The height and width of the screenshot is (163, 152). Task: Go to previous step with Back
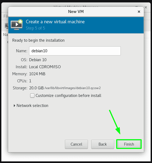(103, 144)
